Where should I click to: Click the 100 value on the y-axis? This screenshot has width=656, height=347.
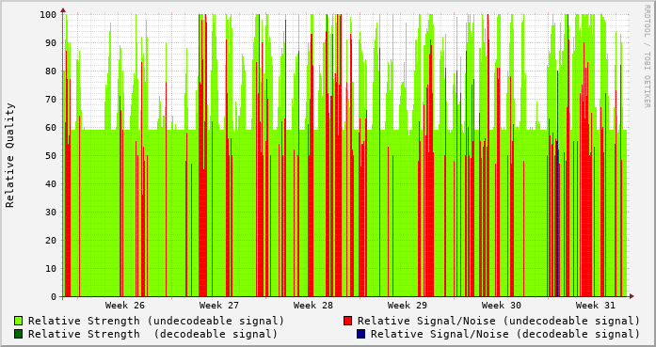(x=48, y=15)
